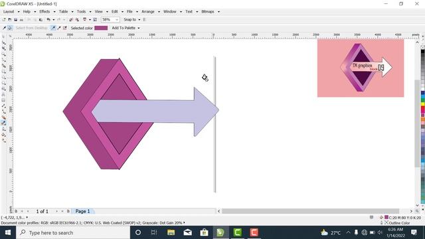Click the arrow beside the Layout menu
This screenshot has width=425, height=239.
pyautogui.click(x=19, y=12)
